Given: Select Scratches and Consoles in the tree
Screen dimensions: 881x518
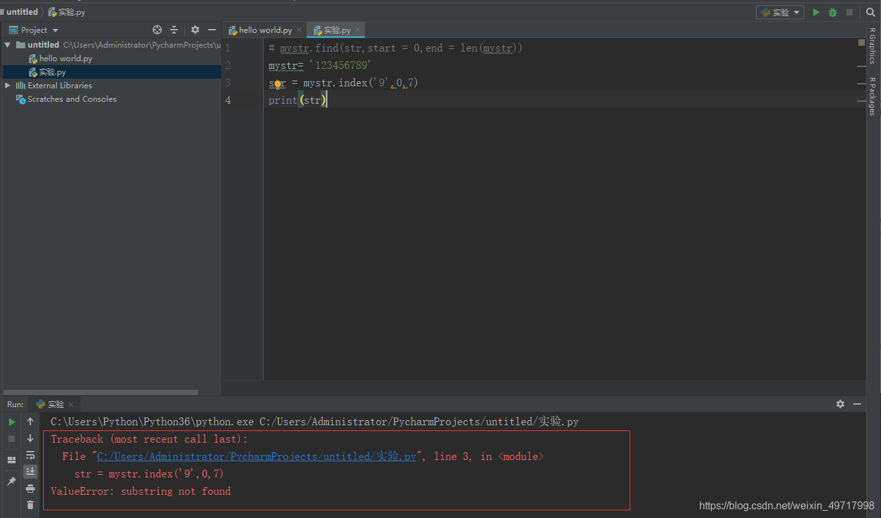Looking at the screenshot, I should click(x=72, y=99).
